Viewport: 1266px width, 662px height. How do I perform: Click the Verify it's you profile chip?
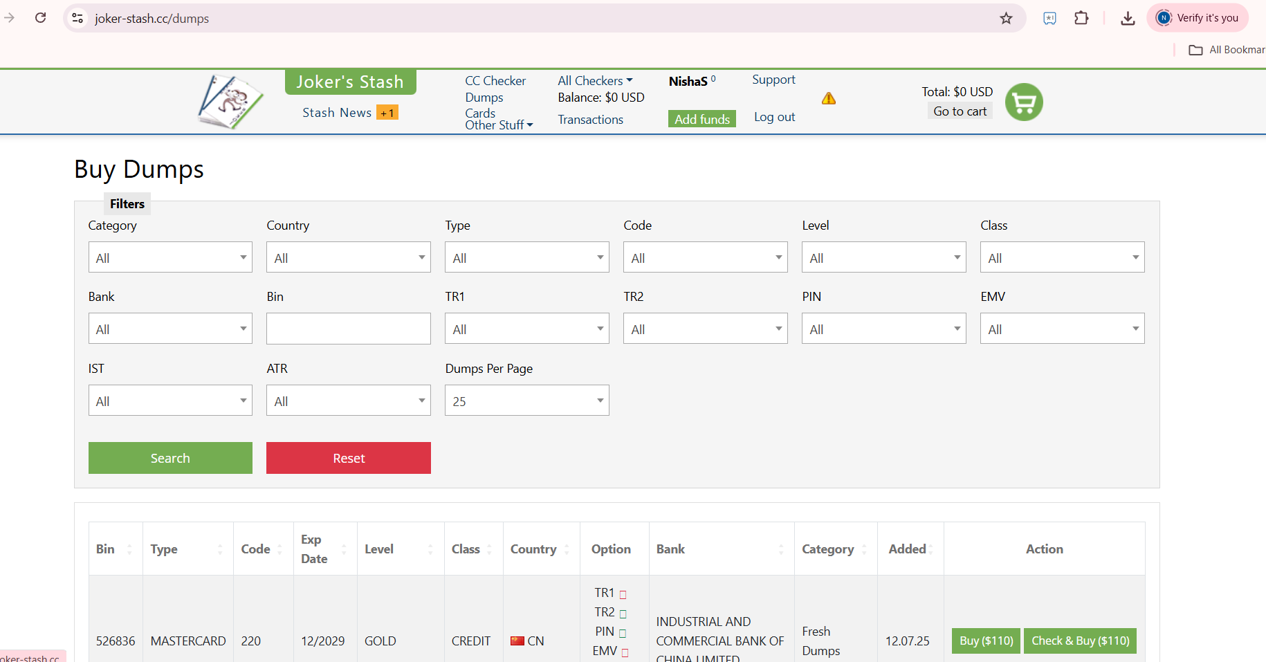(1198, 18)
